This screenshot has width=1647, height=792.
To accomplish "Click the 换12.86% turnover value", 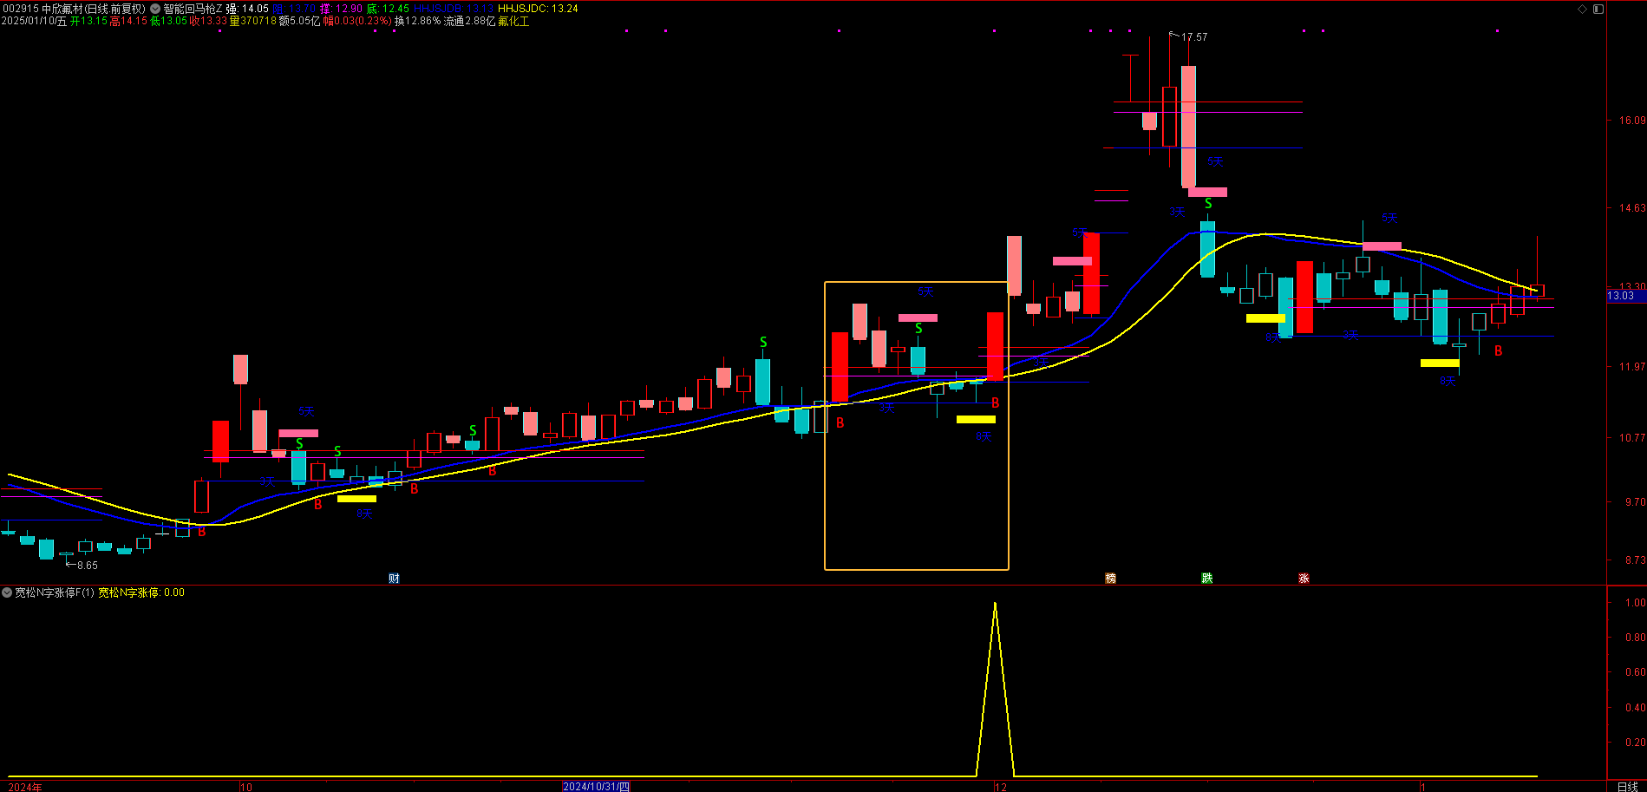I will (417, 21).
